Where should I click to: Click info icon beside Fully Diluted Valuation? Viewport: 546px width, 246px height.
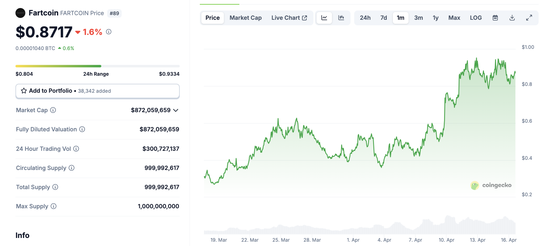click(82, 129)
